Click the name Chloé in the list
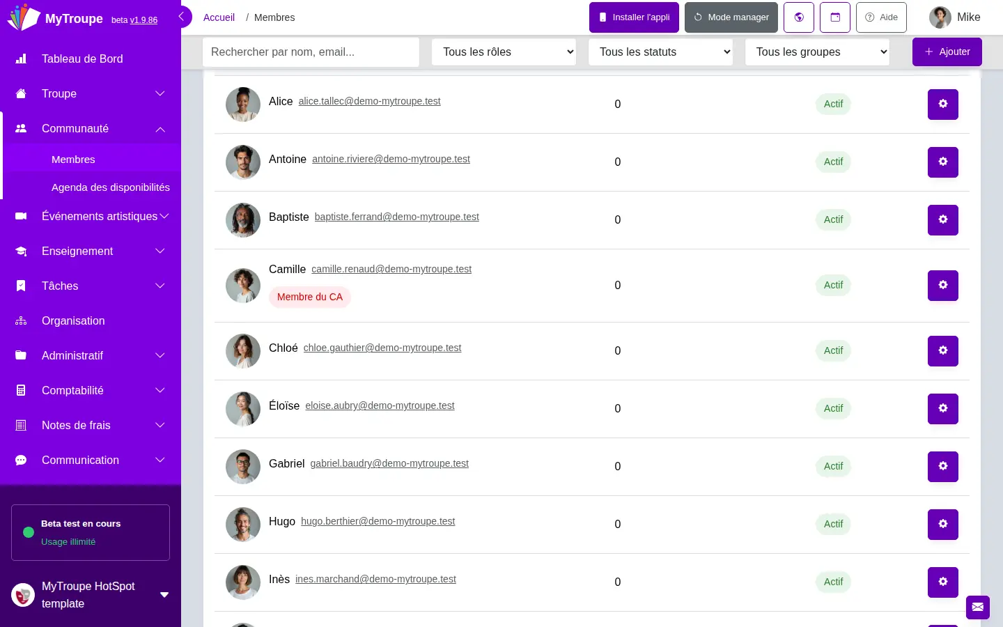The height and width of the screenshot is (627, 1003). [x=283, y=348]
